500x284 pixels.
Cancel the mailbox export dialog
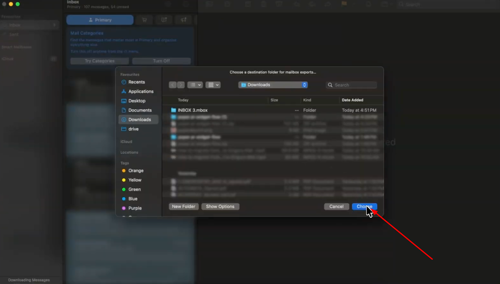click(336, 206)
